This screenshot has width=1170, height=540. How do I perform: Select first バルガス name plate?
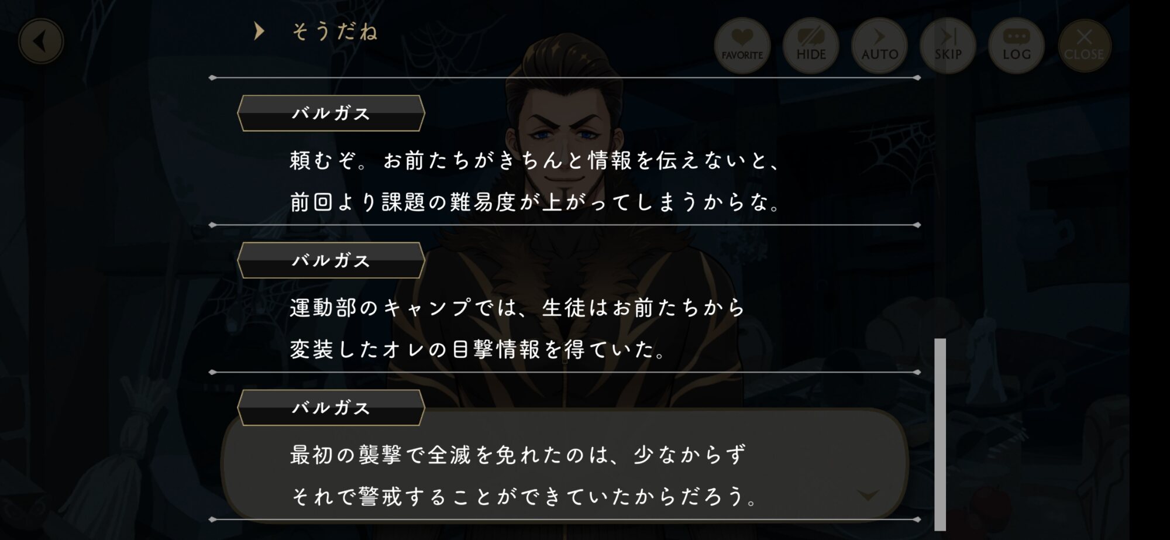point(331,113)
